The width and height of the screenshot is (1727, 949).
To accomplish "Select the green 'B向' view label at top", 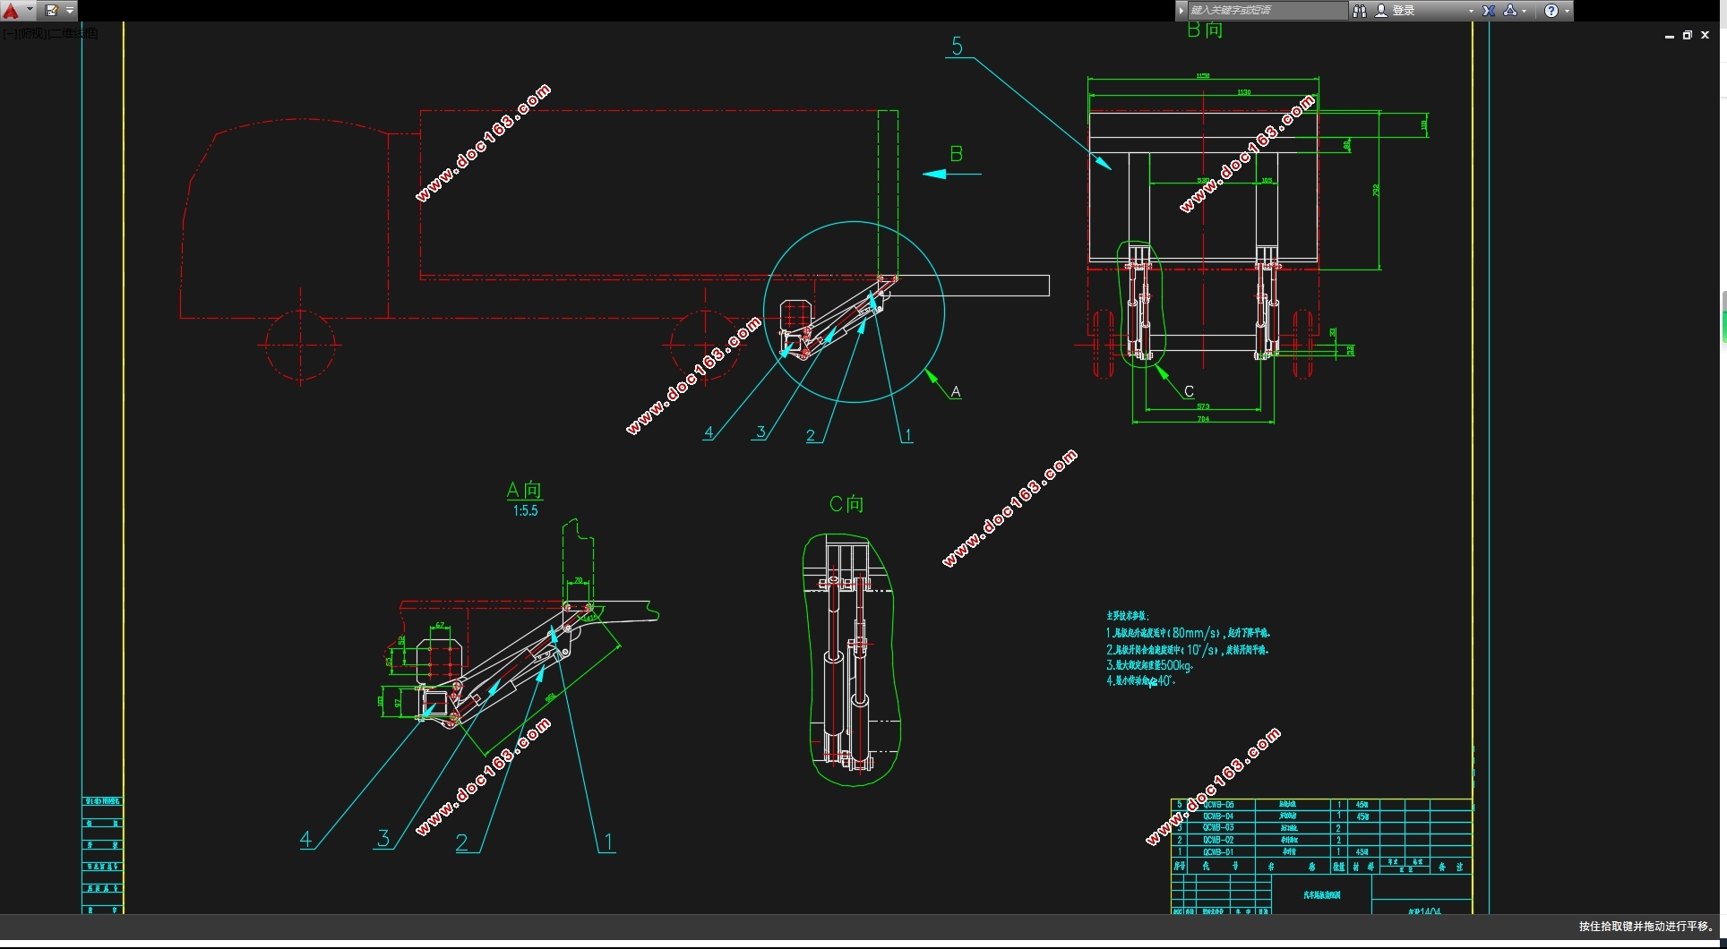I will (1205, 30).
